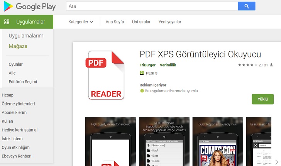Open the FriBurger developer link
The width and height of the screenshot is (281, 166).
tap(147, 65)
